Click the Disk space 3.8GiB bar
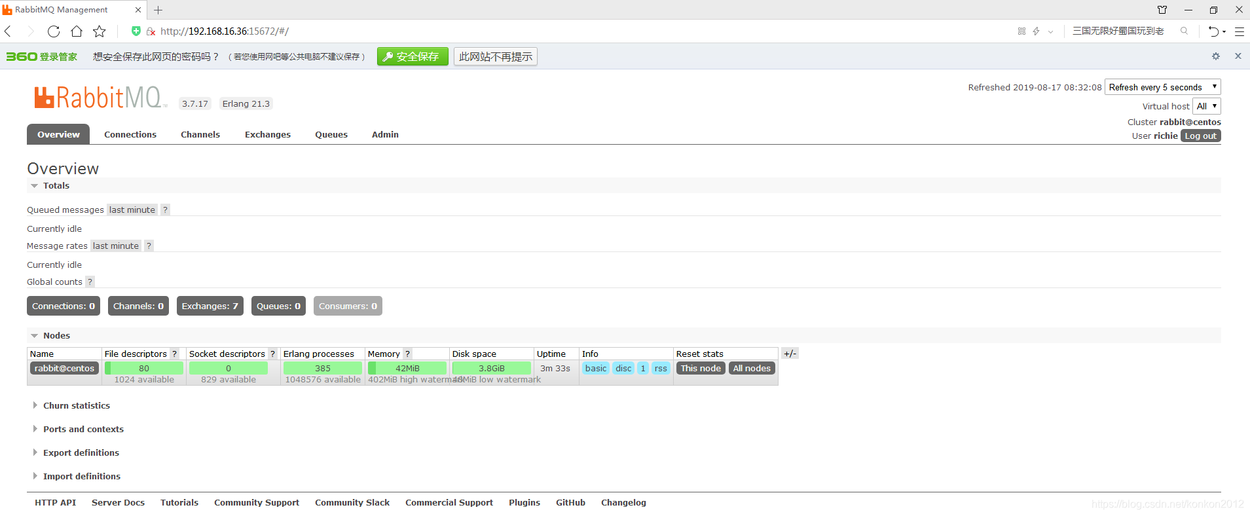Screen dimensions: 1250x516 point(492,368)
